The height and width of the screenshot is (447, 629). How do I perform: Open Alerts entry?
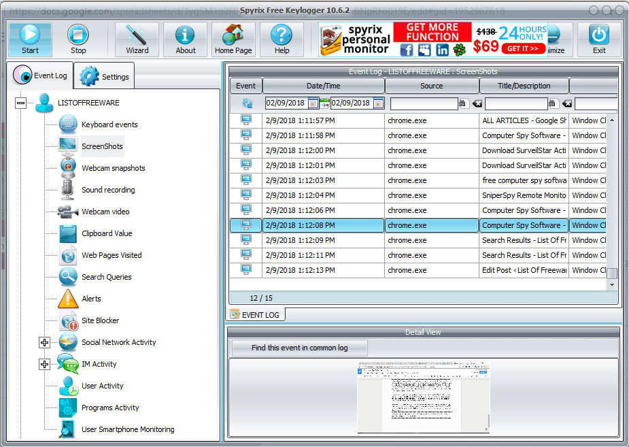[x=91, y=299]
